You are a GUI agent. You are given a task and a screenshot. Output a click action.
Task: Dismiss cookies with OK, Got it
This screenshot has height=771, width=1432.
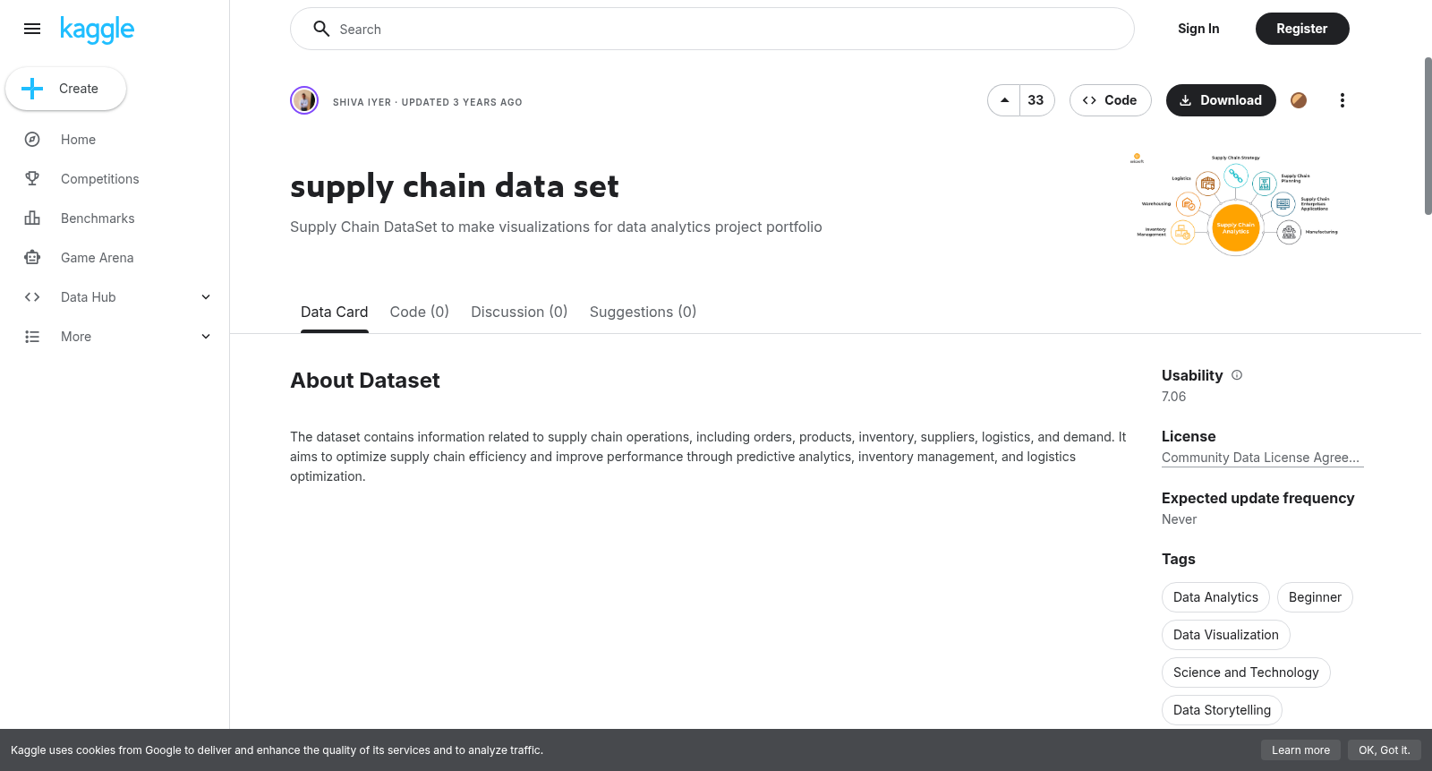(x=1384, y=750)
